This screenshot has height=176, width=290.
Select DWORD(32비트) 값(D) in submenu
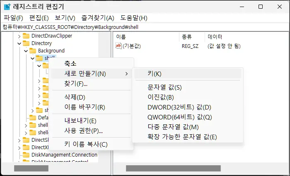(188, 107)
